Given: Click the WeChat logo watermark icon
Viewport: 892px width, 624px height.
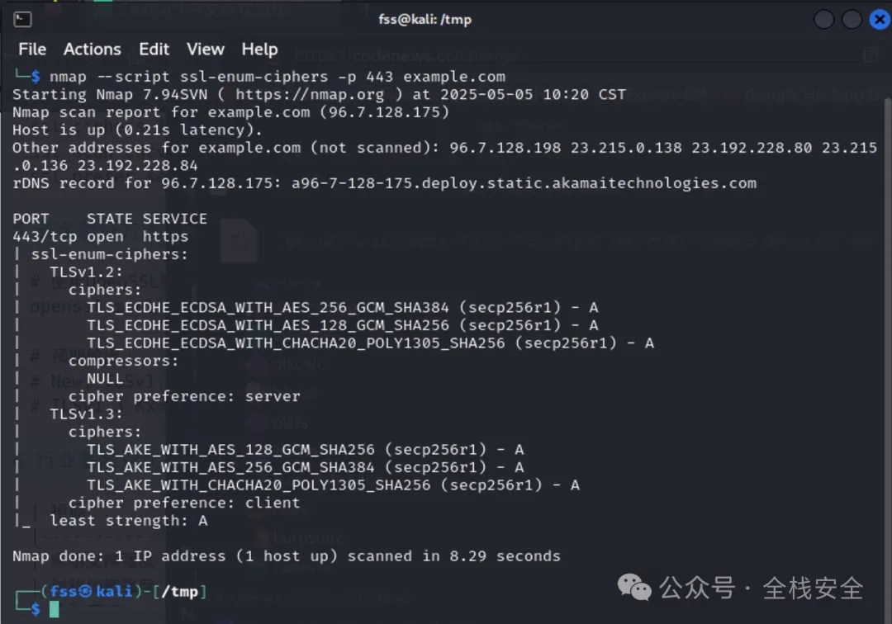Looking at the screenshot, I should click(634, 587).
